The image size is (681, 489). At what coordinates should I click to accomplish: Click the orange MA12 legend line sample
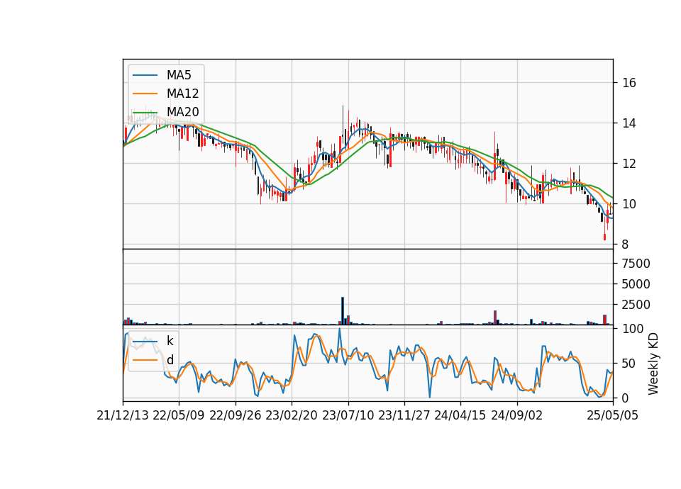click(x=145, y=94)
